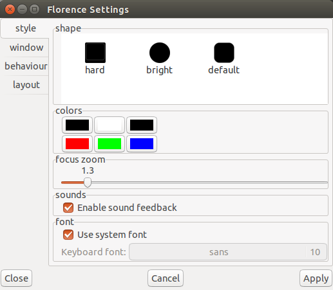The width and height of the screenshot is (333, 290).
Task: Click the Close button at bottom left
Action: tap(17, 278)
